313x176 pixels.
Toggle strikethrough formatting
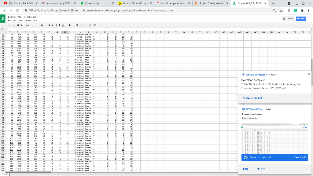60,25
